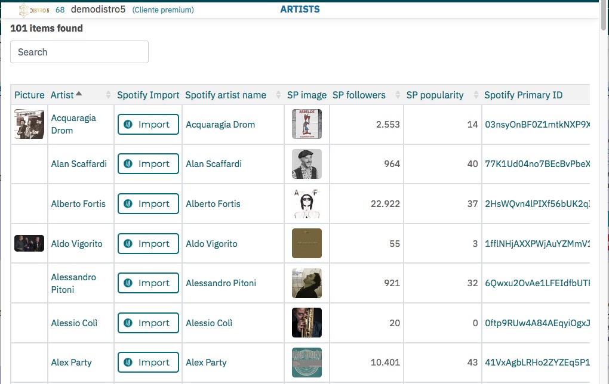Open artist Acquaragia Drom in Artist column
Image resolution: width=609 pixels, height=384 pixels.
coord(73,124)
